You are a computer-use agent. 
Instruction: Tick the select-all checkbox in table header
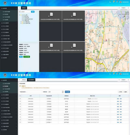point(20,96)
